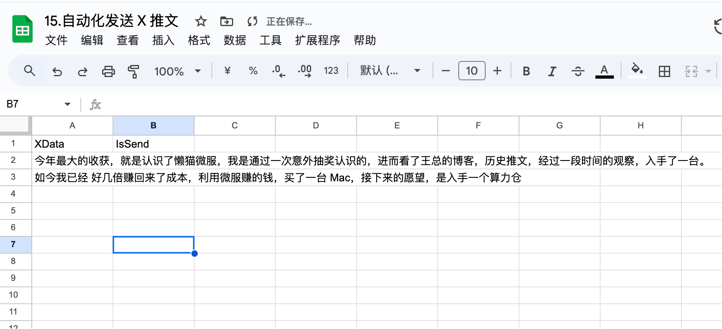Click the redo arrow icon

82,71
